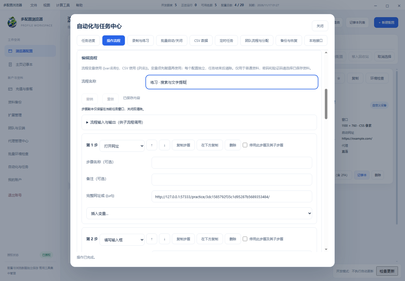Enable 停用此步骤及其子步骤 for step 1
The height and width of the screenshot is (281, 405).
245,145
